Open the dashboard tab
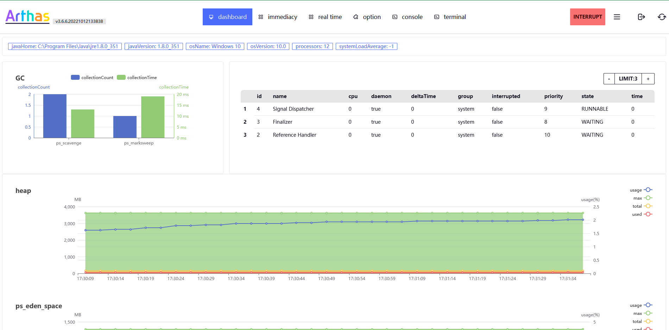Screen dimensions: 669x330 (x=227, y=17)
